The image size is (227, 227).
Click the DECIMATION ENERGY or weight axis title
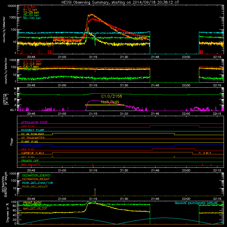pos(4,184)
